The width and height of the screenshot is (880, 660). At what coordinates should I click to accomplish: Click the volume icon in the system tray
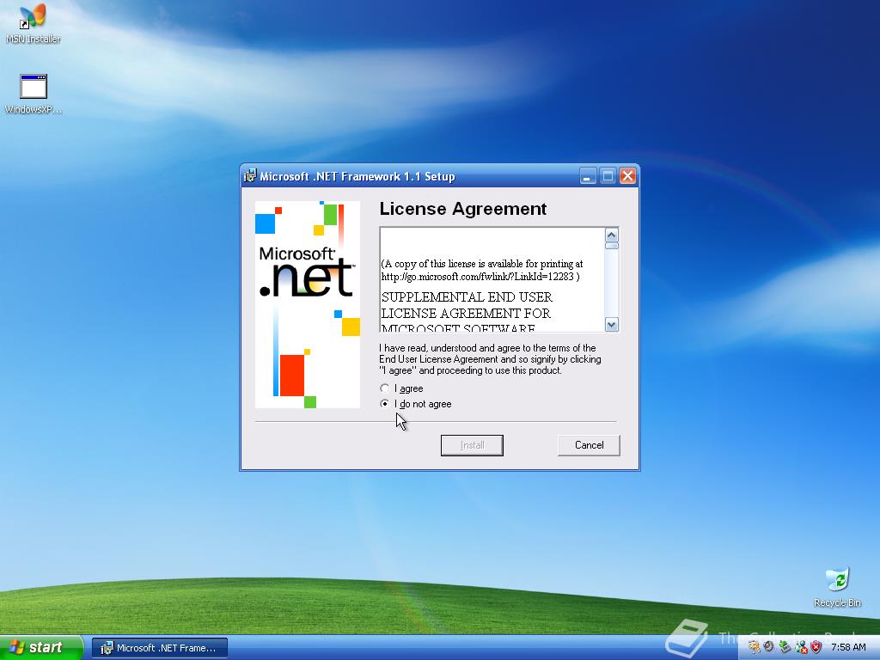(767, 645)
